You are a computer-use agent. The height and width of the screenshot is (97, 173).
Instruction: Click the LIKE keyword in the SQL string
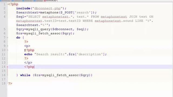(139, 21)
